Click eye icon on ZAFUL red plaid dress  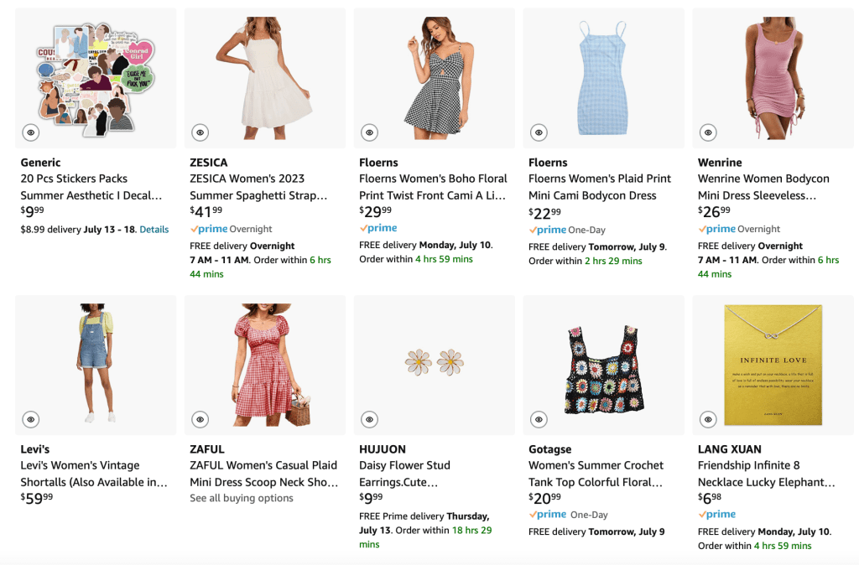[x=200, y=419]
